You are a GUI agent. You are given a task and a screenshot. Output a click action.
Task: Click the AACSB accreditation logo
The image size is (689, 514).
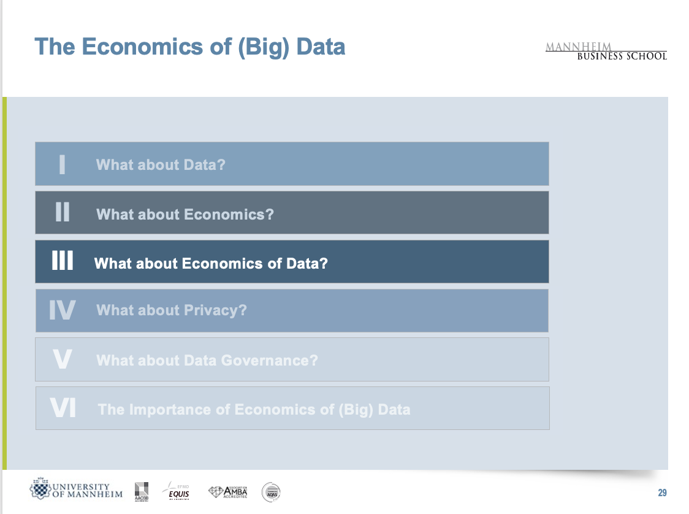tap(142, 491)
